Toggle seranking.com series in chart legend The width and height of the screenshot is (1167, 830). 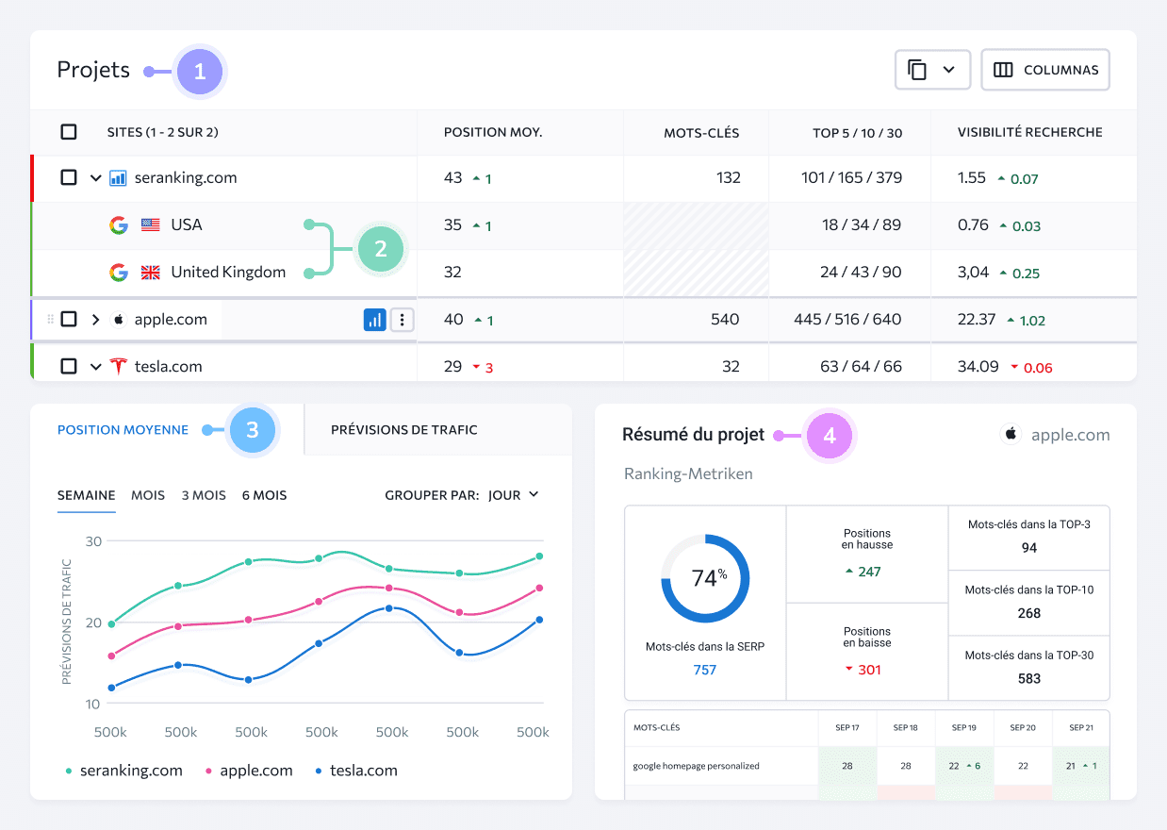pyautogui.click(x=123, y=771)
